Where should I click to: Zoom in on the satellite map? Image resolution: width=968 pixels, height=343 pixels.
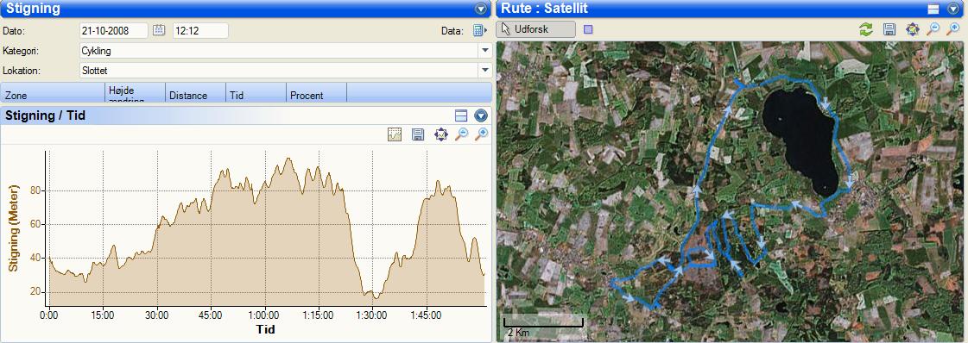click(x=952, y=29)
